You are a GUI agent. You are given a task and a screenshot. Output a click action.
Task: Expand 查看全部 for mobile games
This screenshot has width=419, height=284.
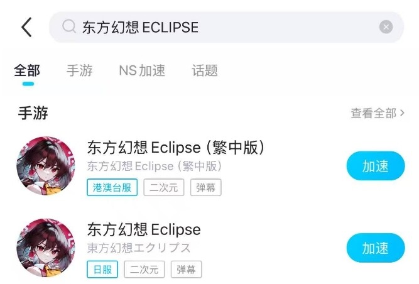click(377, 113)
